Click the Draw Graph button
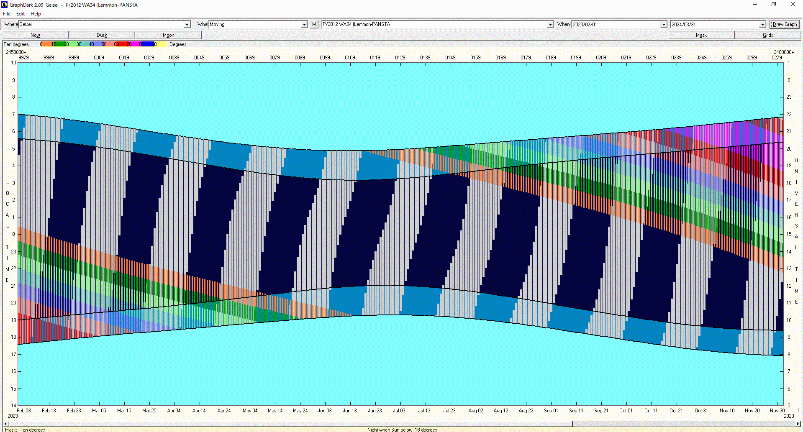Screen dimensions: 803x432 (785, 24)
